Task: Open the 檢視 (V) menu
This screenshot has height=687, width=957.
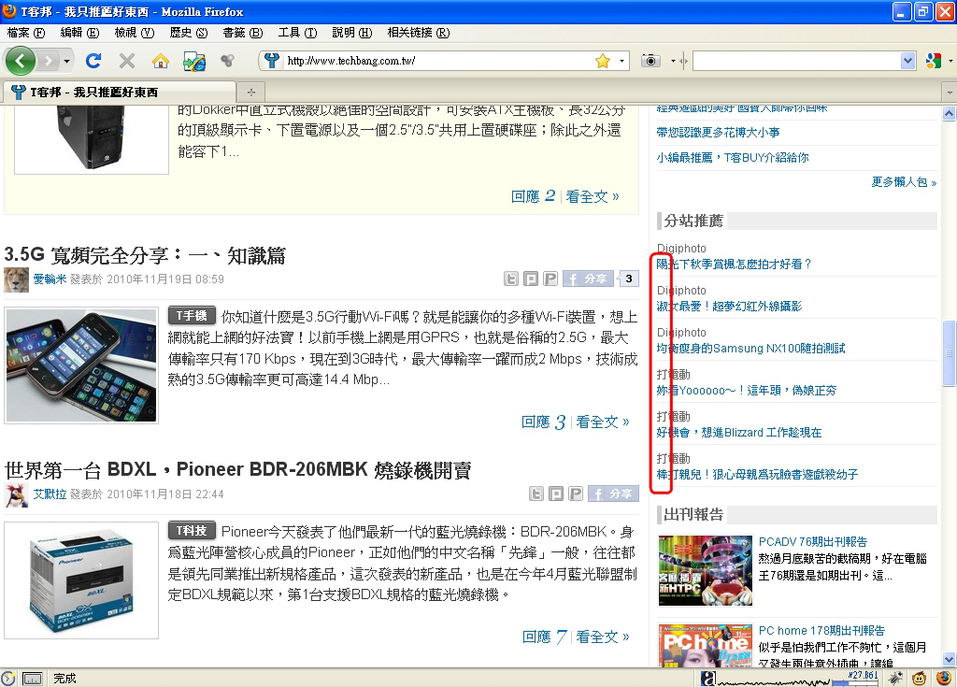Action: [135, 33]
